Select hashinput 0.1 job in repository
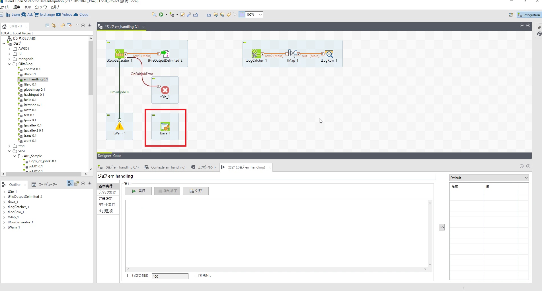Viewport: 542px width, 291px height. pos(34,95)
